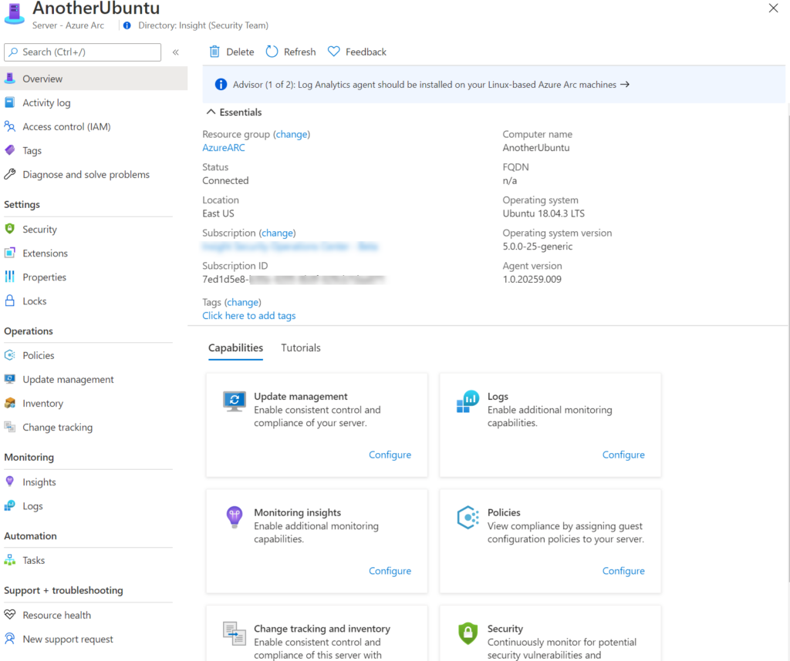Collapse the sidebar with the double chevron
This screenshot has height=661, width=790.
coord(176,52)
